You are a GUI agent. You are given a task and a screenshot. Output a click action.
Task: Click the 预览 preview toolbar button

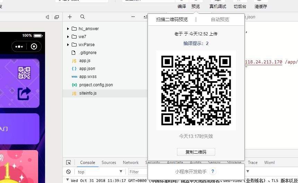click(x=195, y=7)
